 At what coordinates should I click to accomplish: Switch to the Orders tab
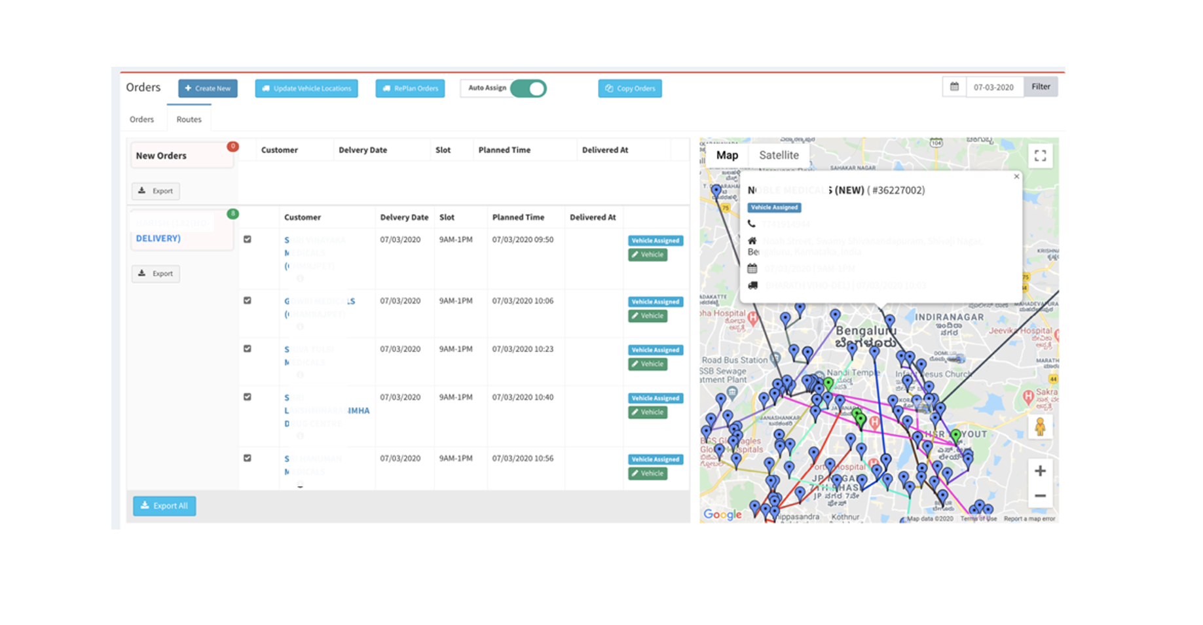coord(141,119)
